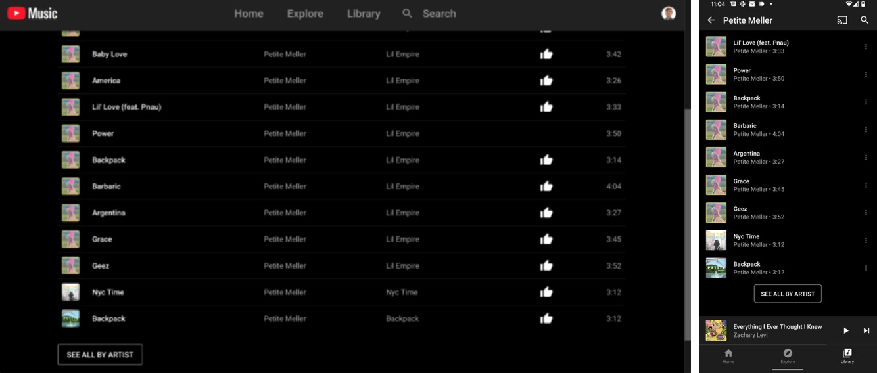Play the mini player track
This screenshot has height=373, width=877.
pos(846,330)
